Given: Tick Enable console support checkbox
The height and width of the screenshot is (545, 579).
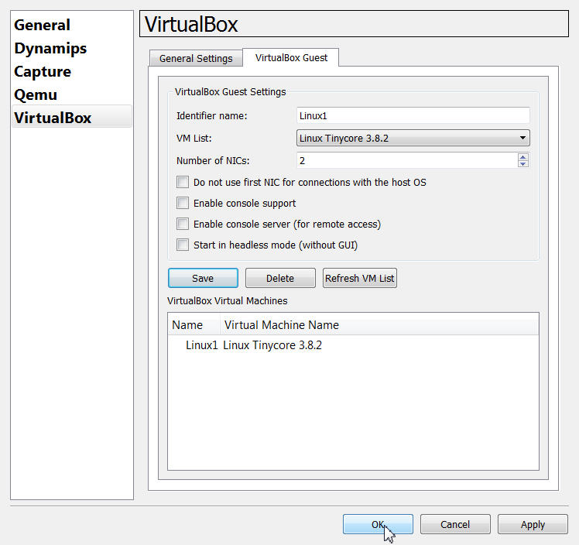Looking at the screenshot, I should click(183, 203).
